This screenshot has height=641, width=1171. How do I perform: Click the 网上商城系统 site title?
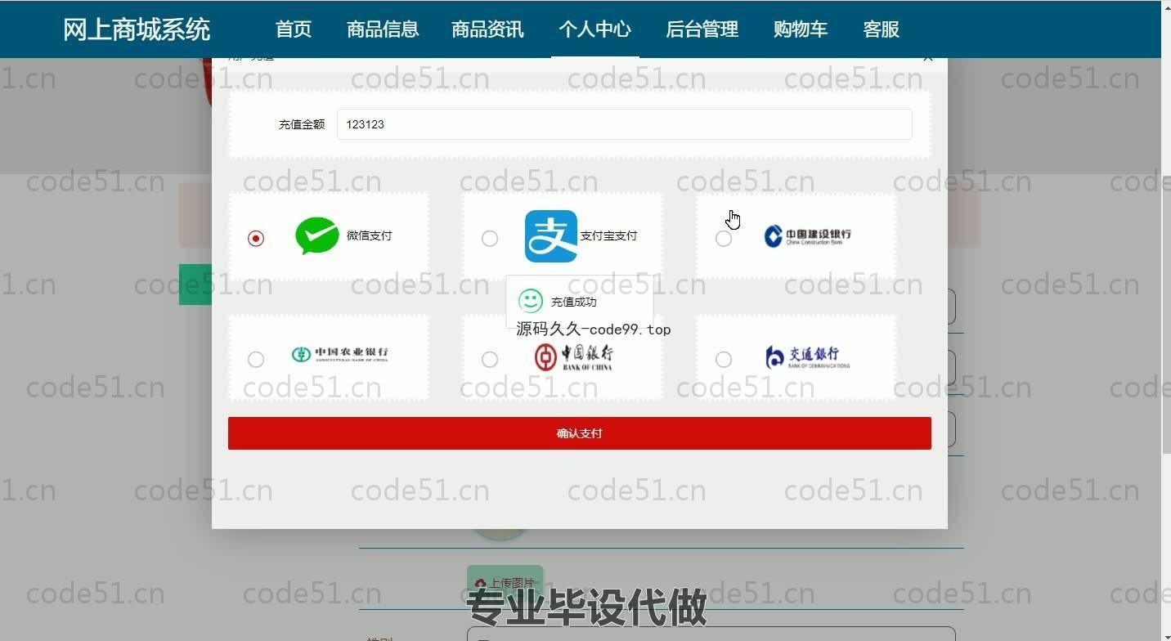[x=137, y=29]
